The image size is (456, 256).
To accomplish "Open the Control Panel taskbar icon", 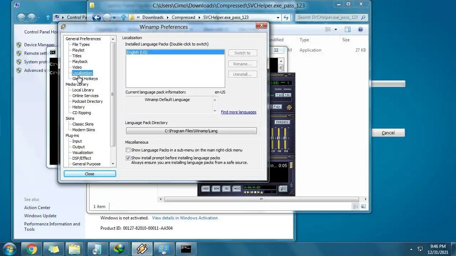I will point(164,249).
